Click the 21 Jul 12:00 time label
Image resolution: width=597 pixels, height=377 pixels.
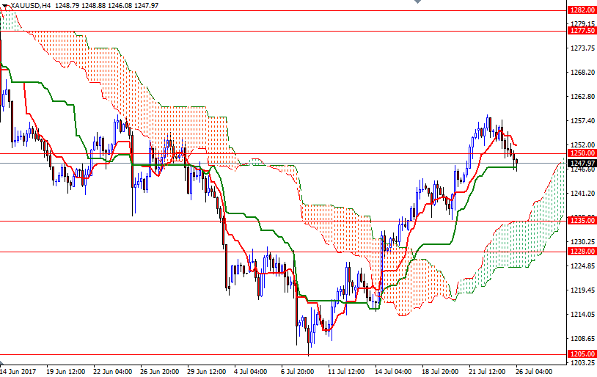(487, 371)
